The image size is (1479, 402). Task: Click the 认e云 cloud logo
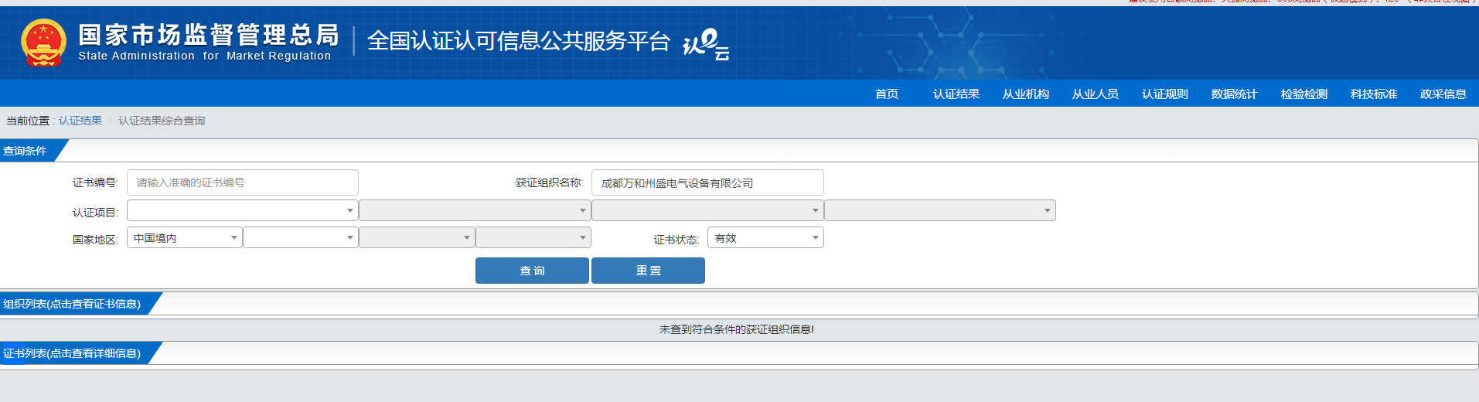(x=706, y=44)
